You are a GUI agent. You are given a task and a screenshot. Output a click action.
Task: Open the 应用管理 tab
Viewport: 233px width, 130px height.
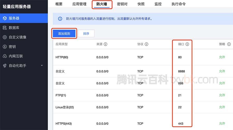point(79,4)
